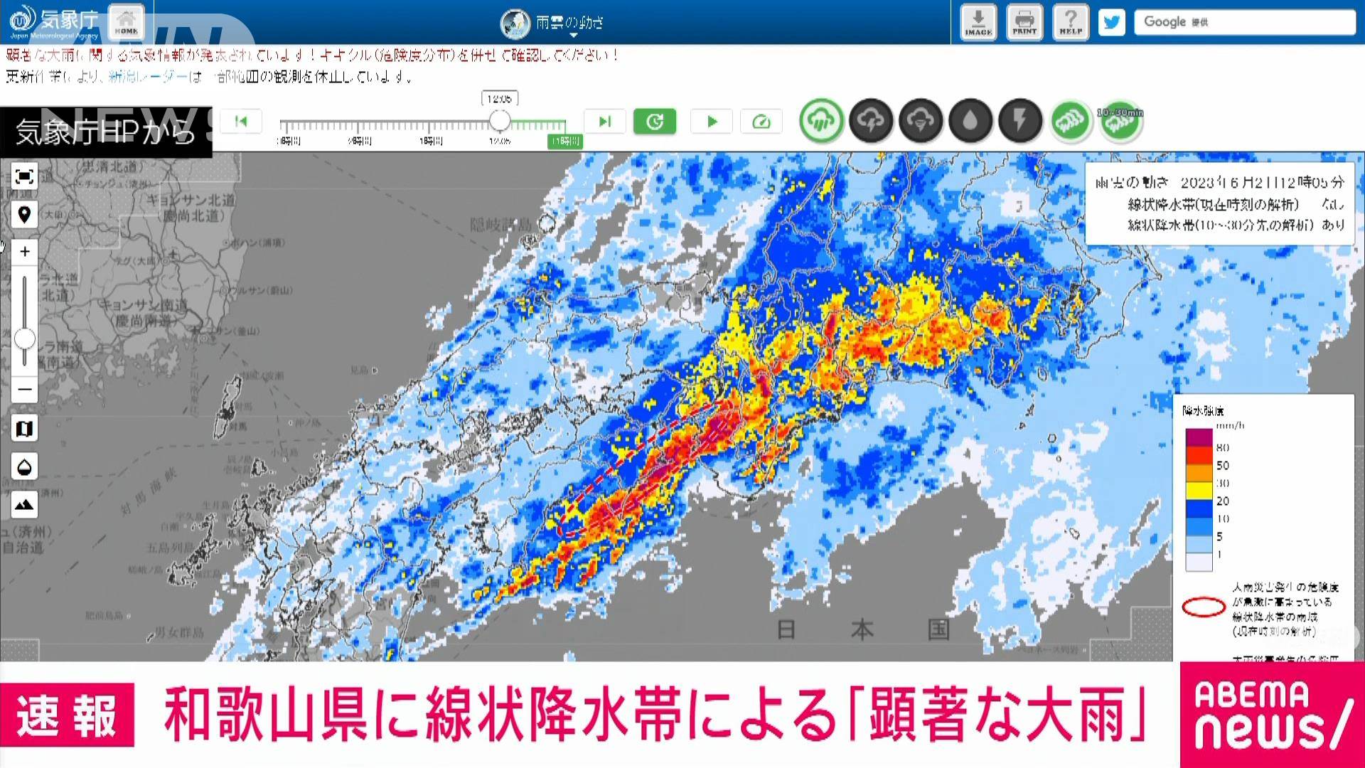Click the location pin icon
The image size is (1365, 768).
pos(24,215)
